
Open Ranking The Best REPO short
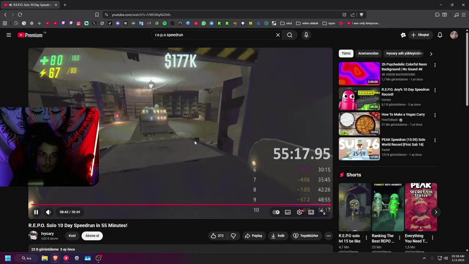tap(388, 207)
